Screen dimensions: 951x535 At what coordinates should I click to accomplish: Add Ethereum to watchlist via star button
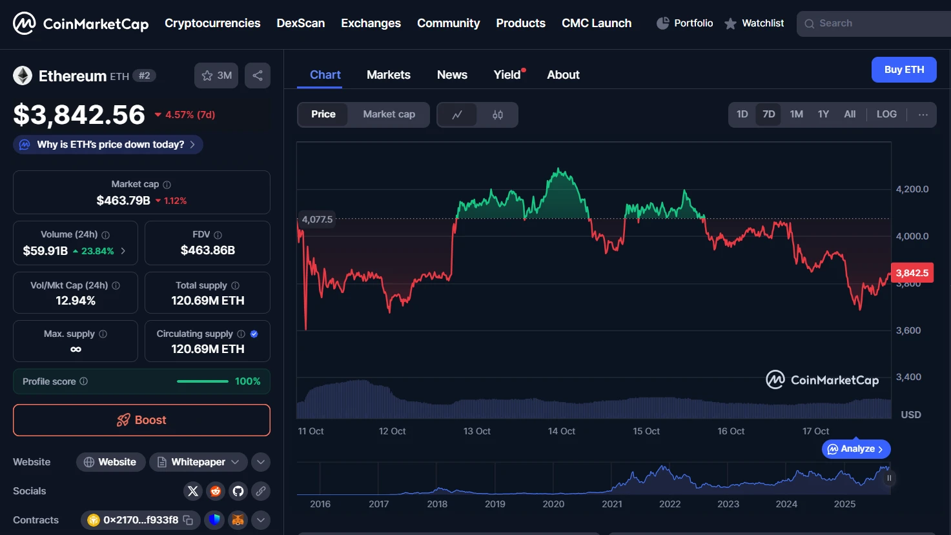(216, 76)
